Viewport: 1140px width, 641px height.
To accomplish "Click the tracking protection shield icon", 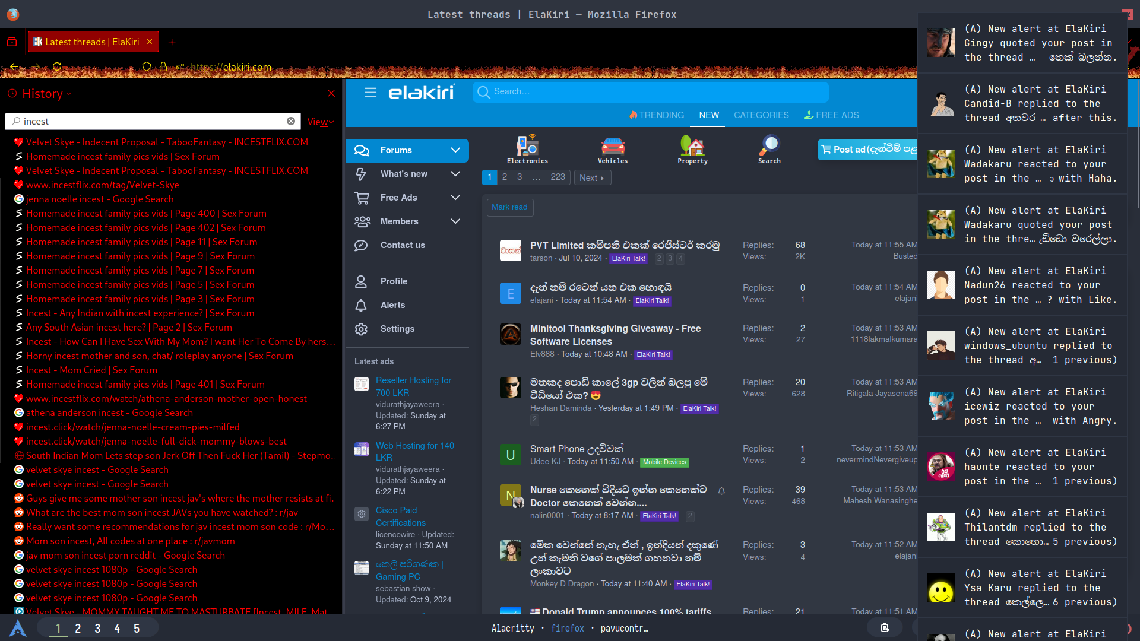I will pos(147,66).
